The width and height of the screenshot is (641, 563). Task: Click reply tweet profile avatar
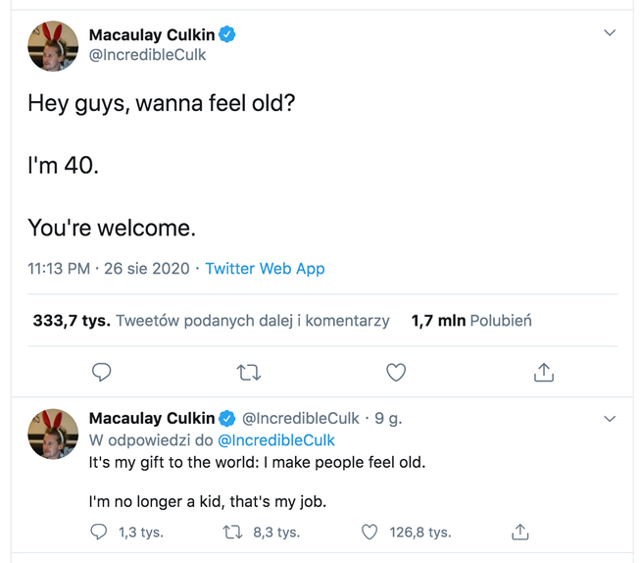(53, 433)
